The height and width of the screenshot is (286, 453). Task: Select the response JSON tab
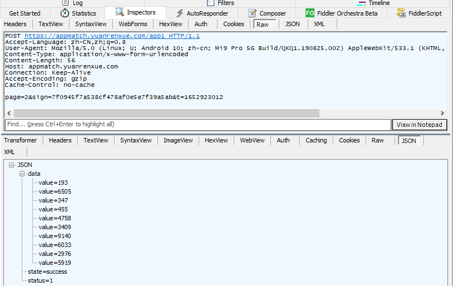[x=410, y=140]
